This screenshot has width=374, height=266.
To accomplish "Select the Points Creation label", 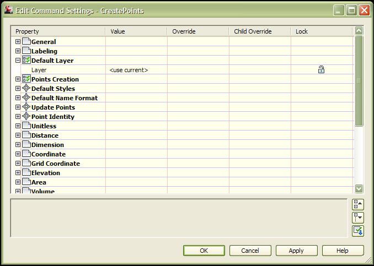I will tap(55, 79).
